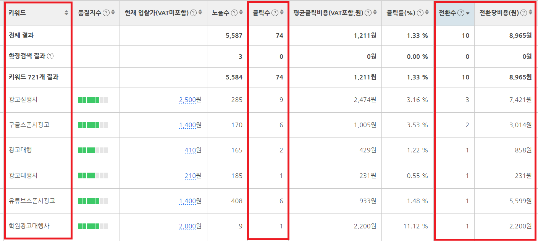The width and height of the screenshot is (538, 241).
Task: Sort the table by 키워드 column arrows
Action: [x=66, y=13]
